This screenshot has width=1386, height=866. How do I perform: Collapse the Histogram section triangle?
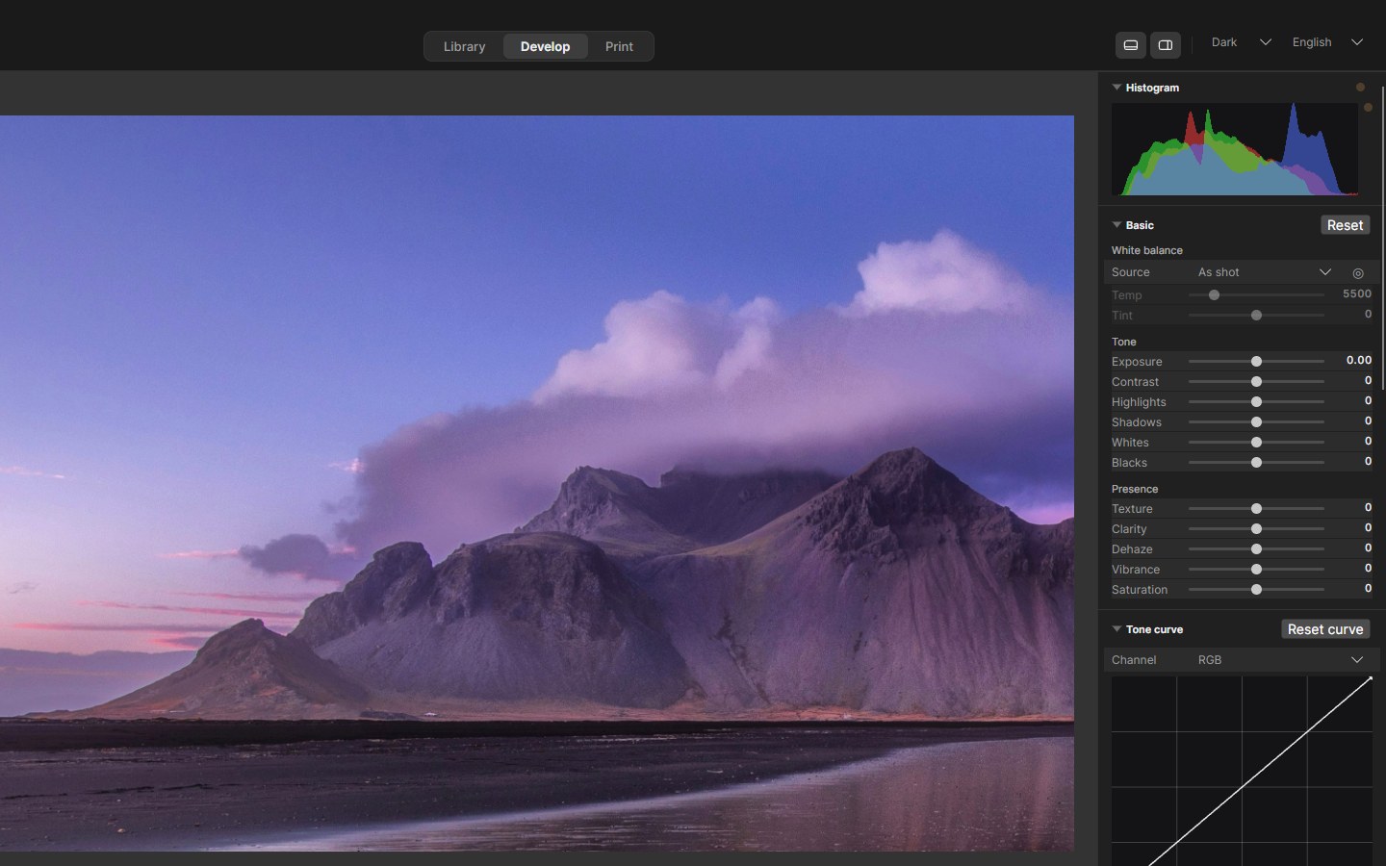(x=1116, y=88)
